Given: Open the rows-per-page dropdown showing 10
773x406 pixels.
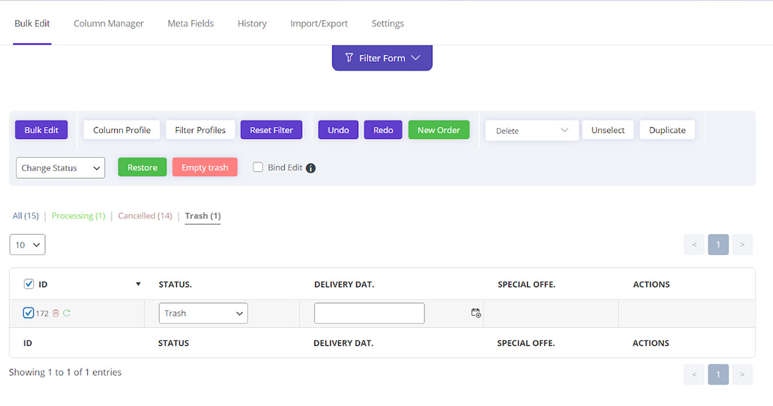Looking at the screenshot, I should pyautogui.click(x=28, y=245).
